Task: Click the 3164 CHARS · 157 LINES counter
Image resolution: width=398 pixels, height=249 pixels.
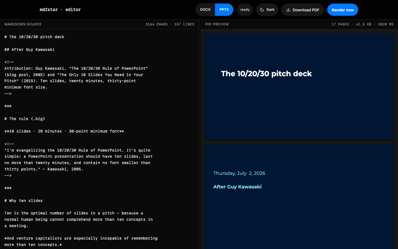Action: click(x=170, y=24)
